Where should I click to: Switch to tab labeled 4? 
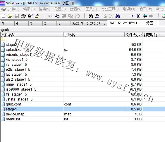pos(22,23)
